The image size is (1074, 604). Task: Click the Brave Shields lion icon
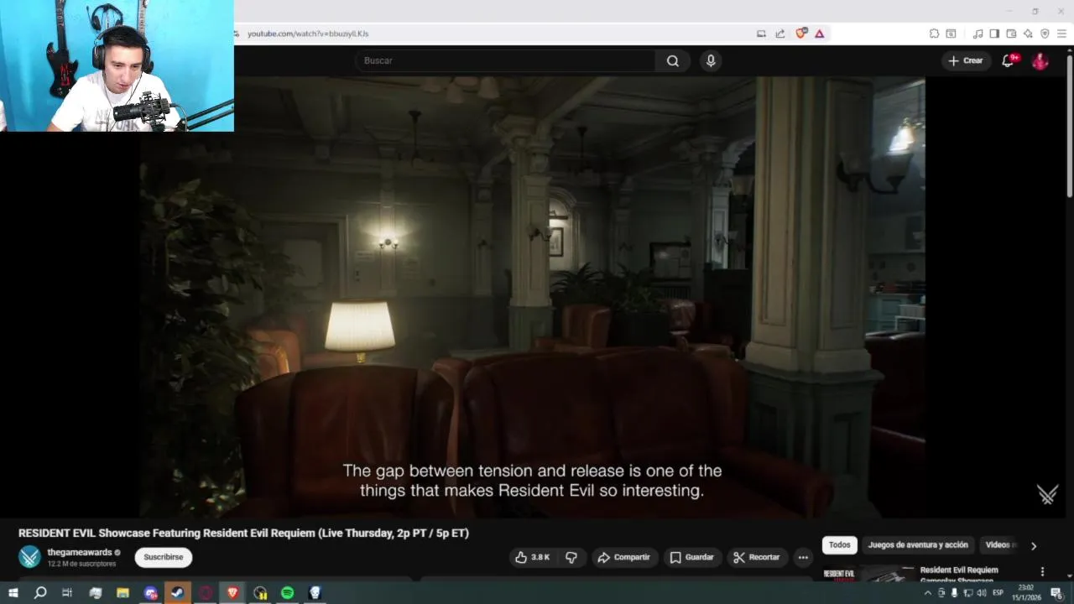point(801,34)
